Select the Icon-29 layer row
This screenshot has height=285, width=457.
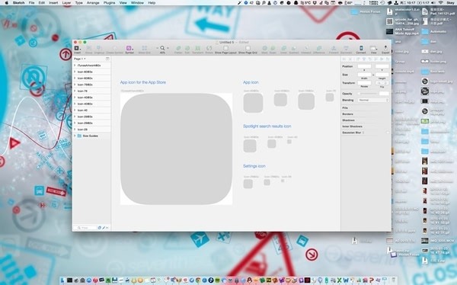91,130
